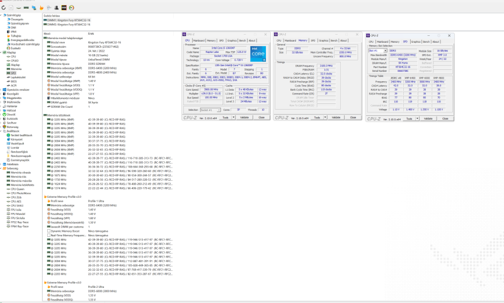Screen dimensions: 504x303
Task: Click the black OSD panel toolbar icon
Action: (x=64, y=8)
